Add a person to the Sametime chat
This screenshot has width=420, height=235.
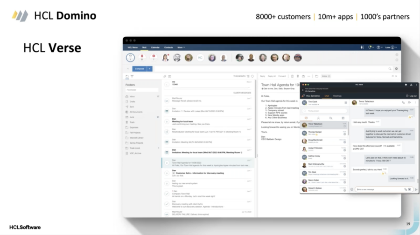(x=409, y=102)
